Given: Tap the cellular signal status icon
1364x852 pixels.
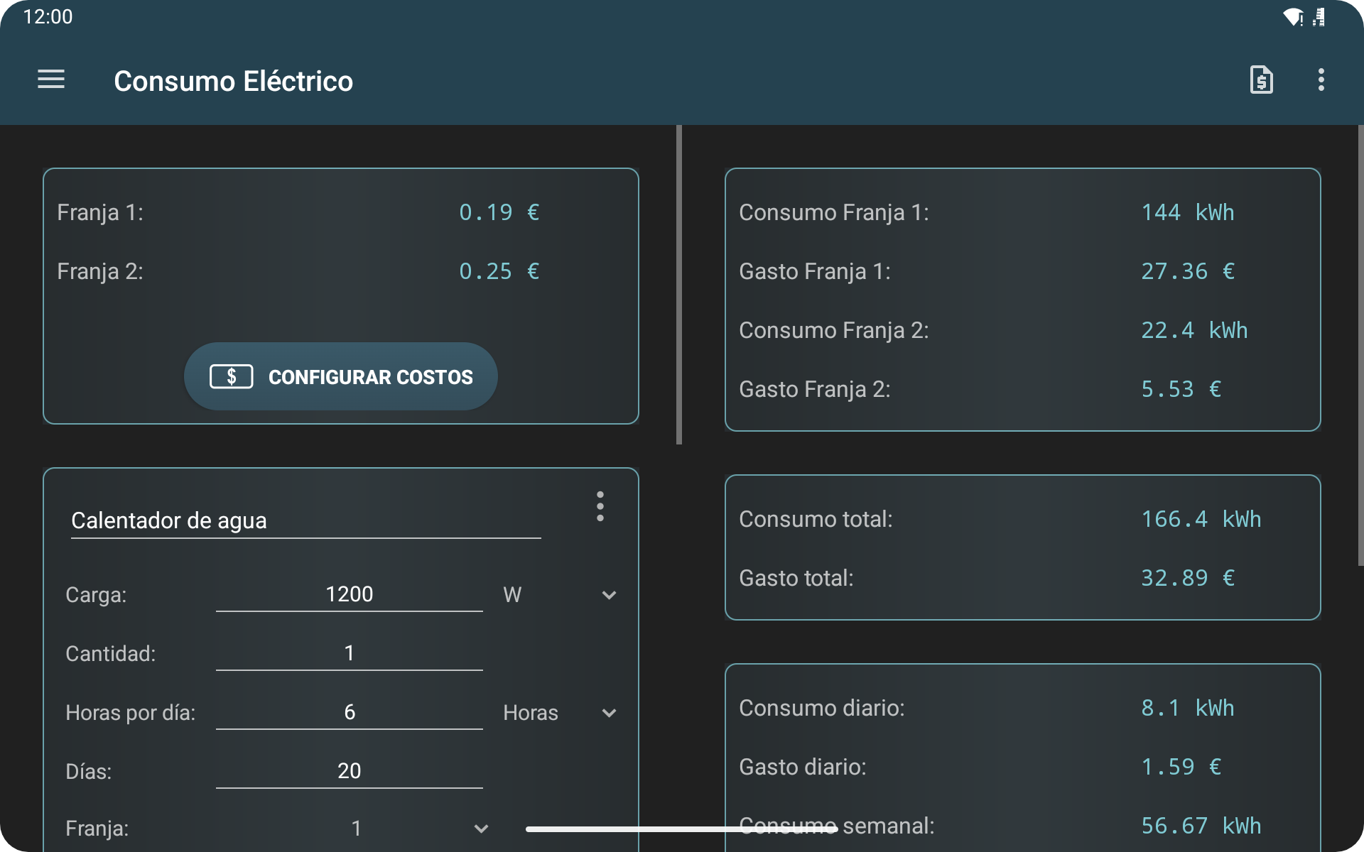Looking at the screenshot, I should click(x=1319, y=17).
